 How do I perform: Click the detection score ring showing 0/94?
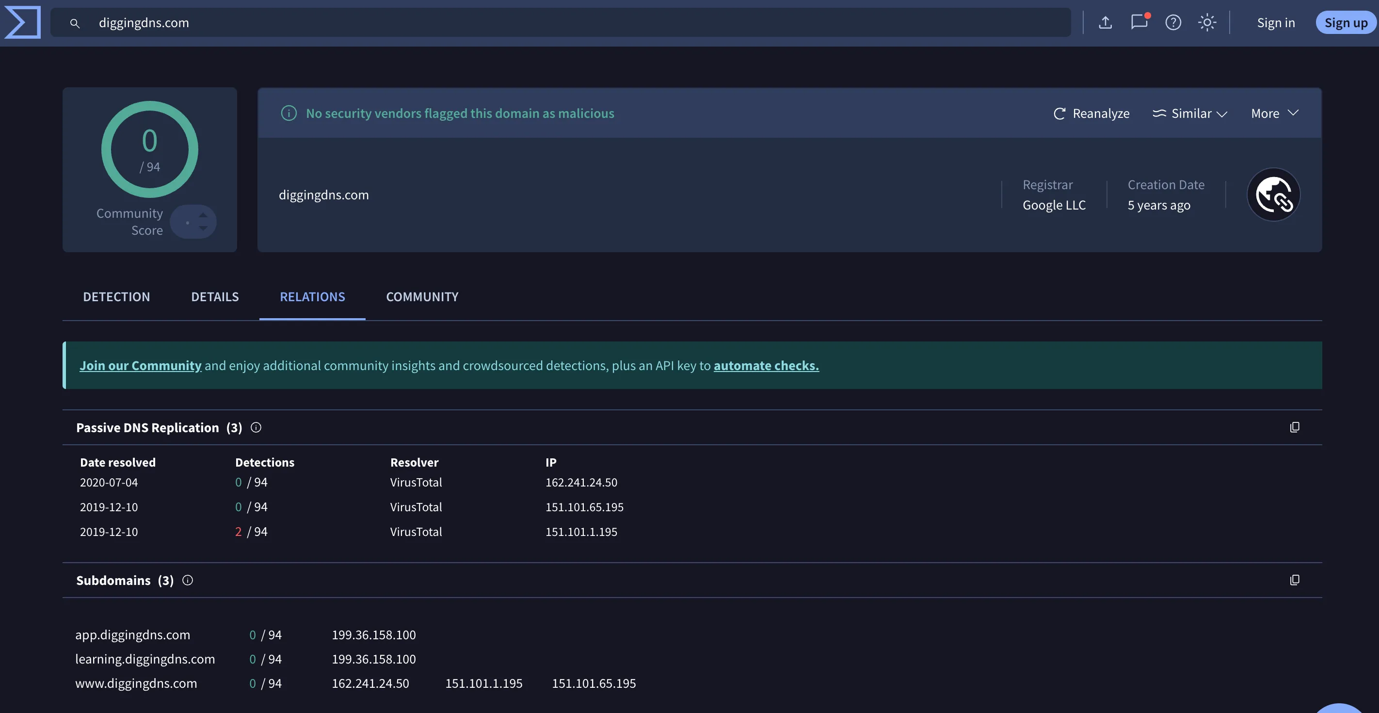coord(149,149)
